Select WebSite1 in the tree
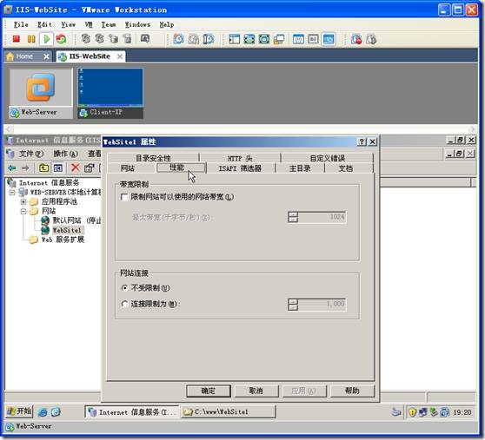 [67, 230]
